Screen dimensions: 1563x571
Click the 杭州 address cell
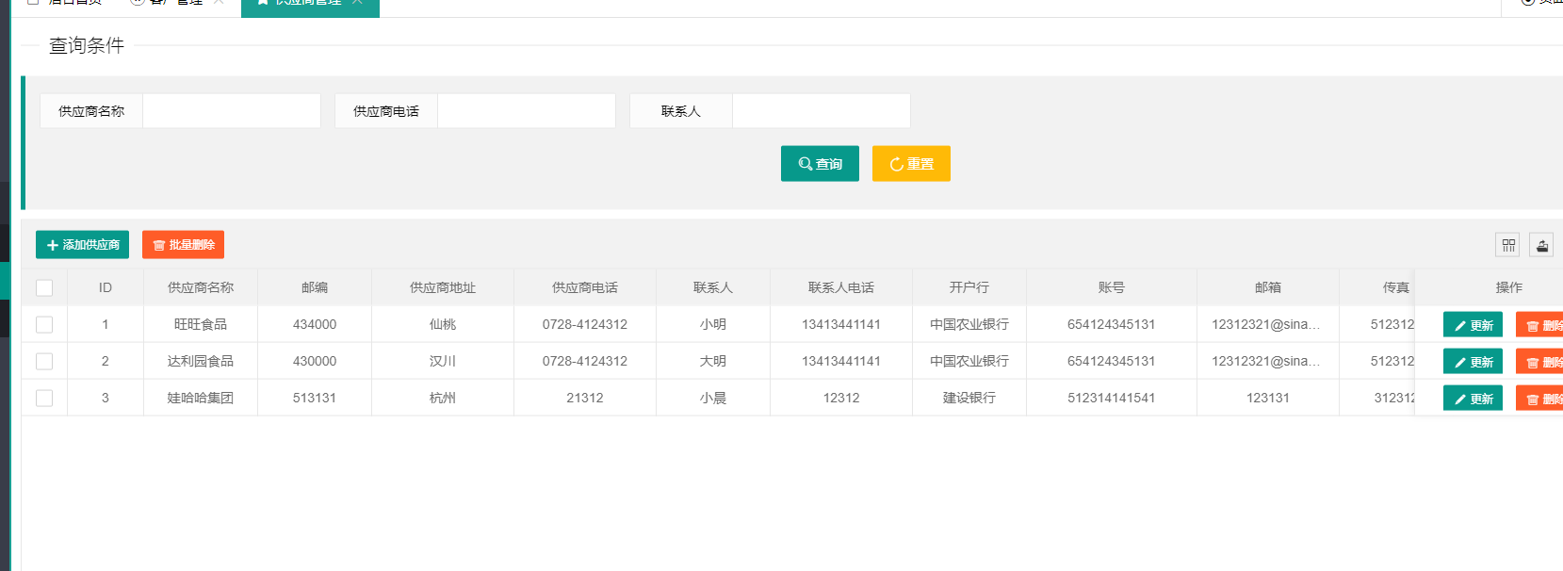point(443,398)
